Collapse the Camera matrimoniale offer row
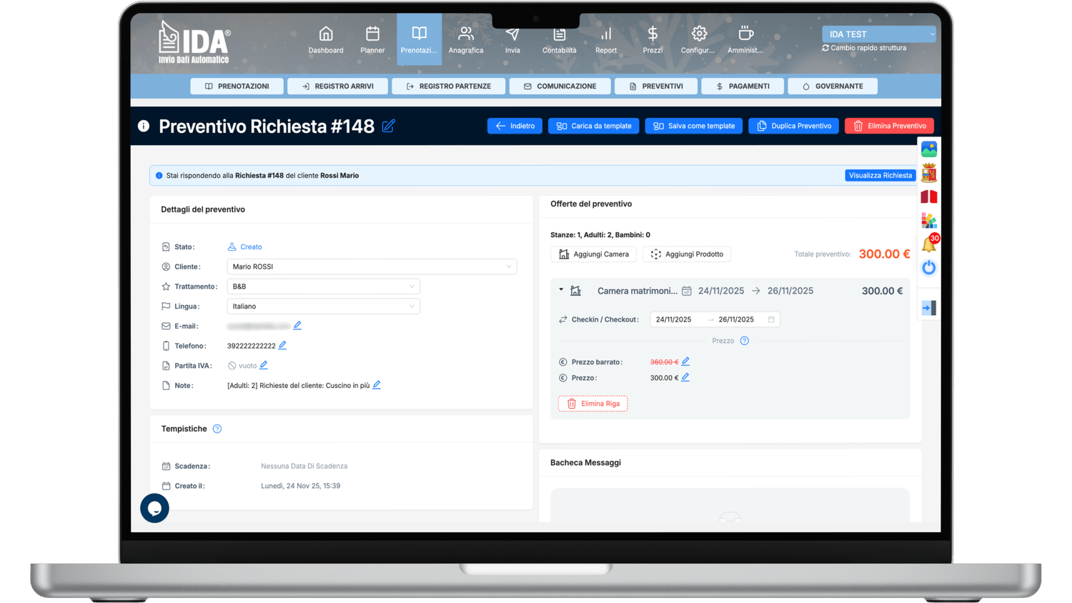The width and height of the screenshot is (1072, 603). (561, 290)
